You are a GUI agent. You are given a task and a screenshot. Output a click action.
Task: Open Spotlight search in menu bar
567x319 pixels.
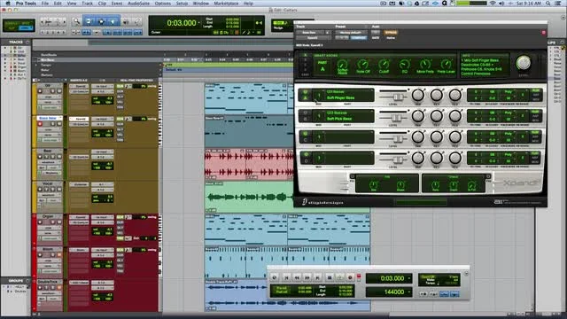548,4
